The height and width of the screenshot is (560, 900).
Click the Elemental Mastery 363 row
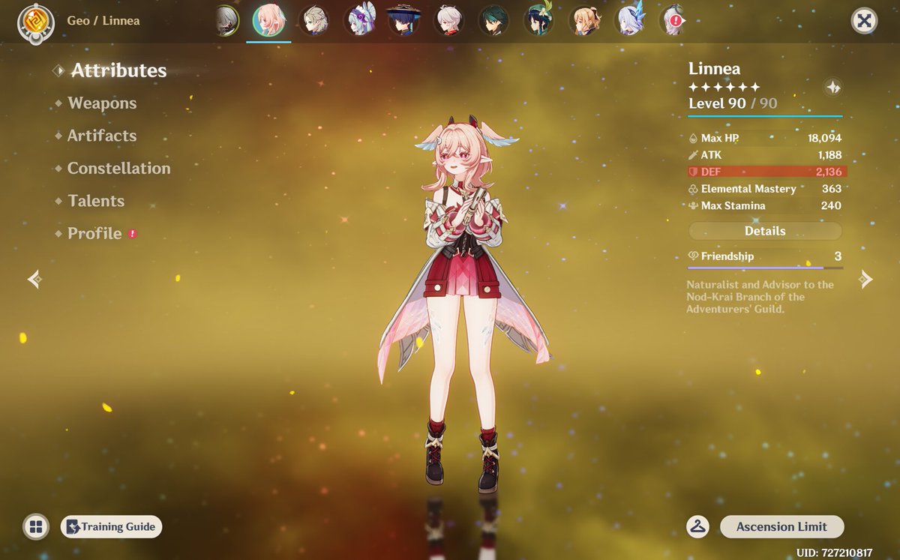(x=765, y=189)
